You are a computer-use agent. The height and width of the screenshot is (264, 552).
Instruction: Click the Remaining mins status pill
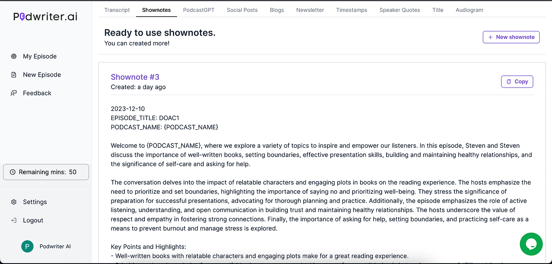click(x=46, y=172)
